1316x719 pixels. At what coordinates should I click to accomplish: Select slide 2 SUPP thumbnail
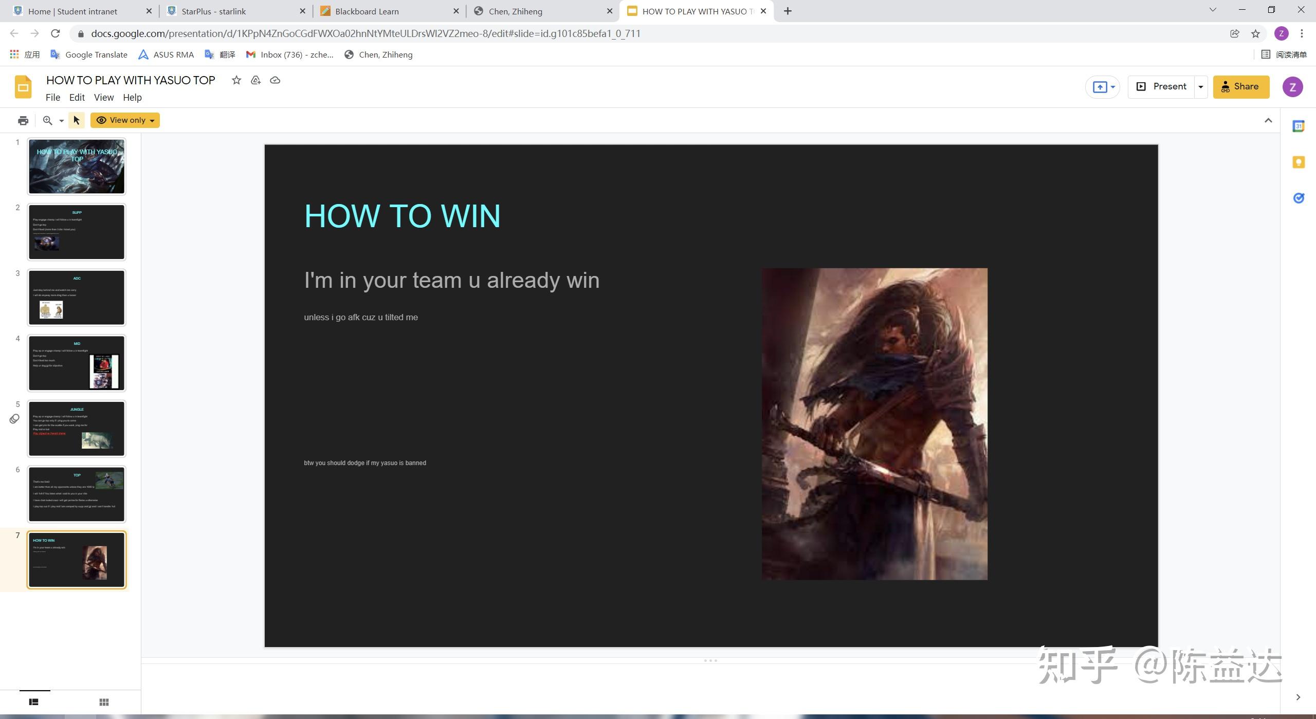click(x=77, y=232)
